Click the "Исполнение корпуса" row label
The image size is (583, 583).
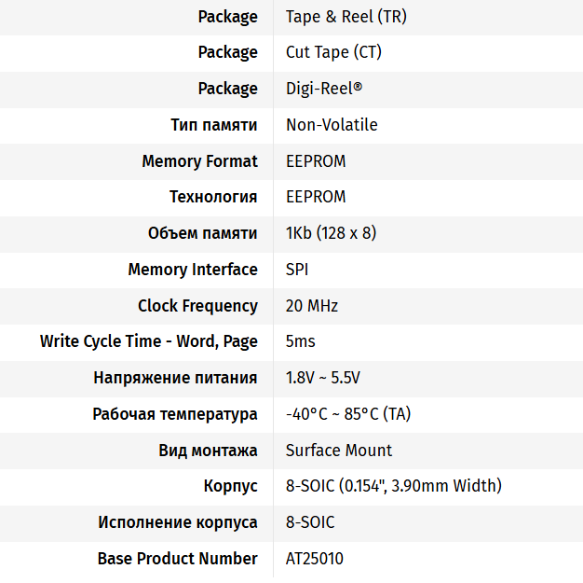click(x=178, y=522)
